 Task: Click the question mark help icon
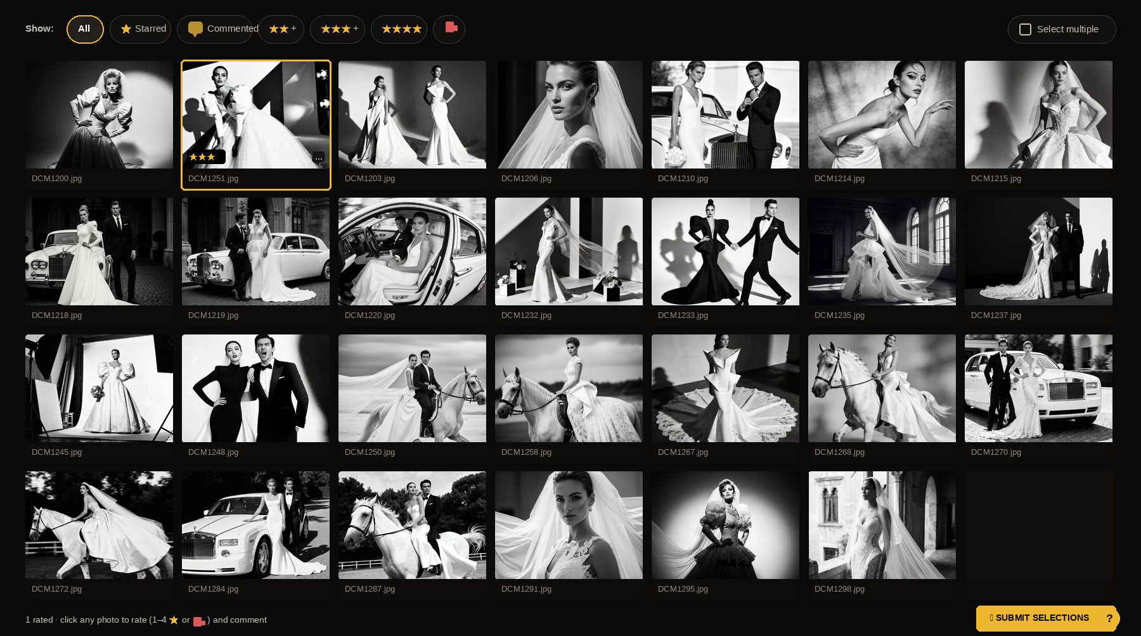tap(1109, 618)
